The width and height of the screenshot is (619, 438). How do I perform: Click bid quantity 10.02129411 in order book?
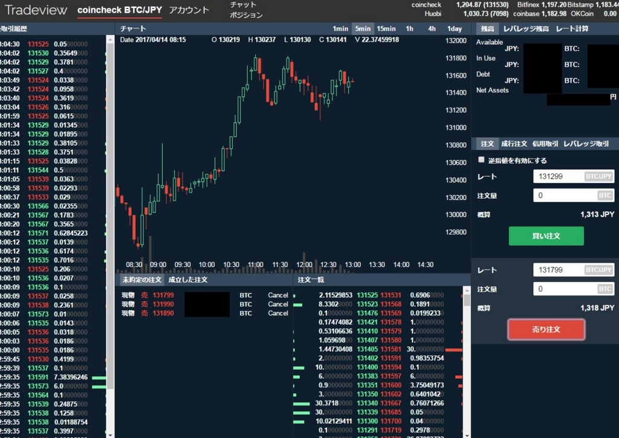click(334, 421)
